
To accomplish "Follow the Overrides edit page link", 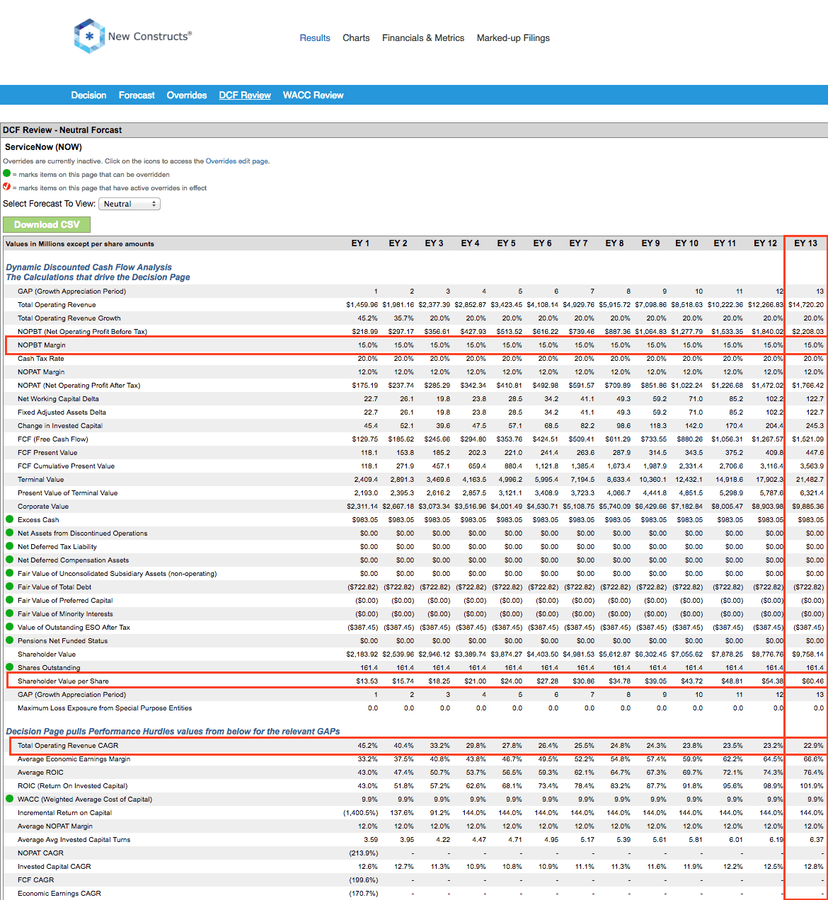I will (x=236, y=161).
